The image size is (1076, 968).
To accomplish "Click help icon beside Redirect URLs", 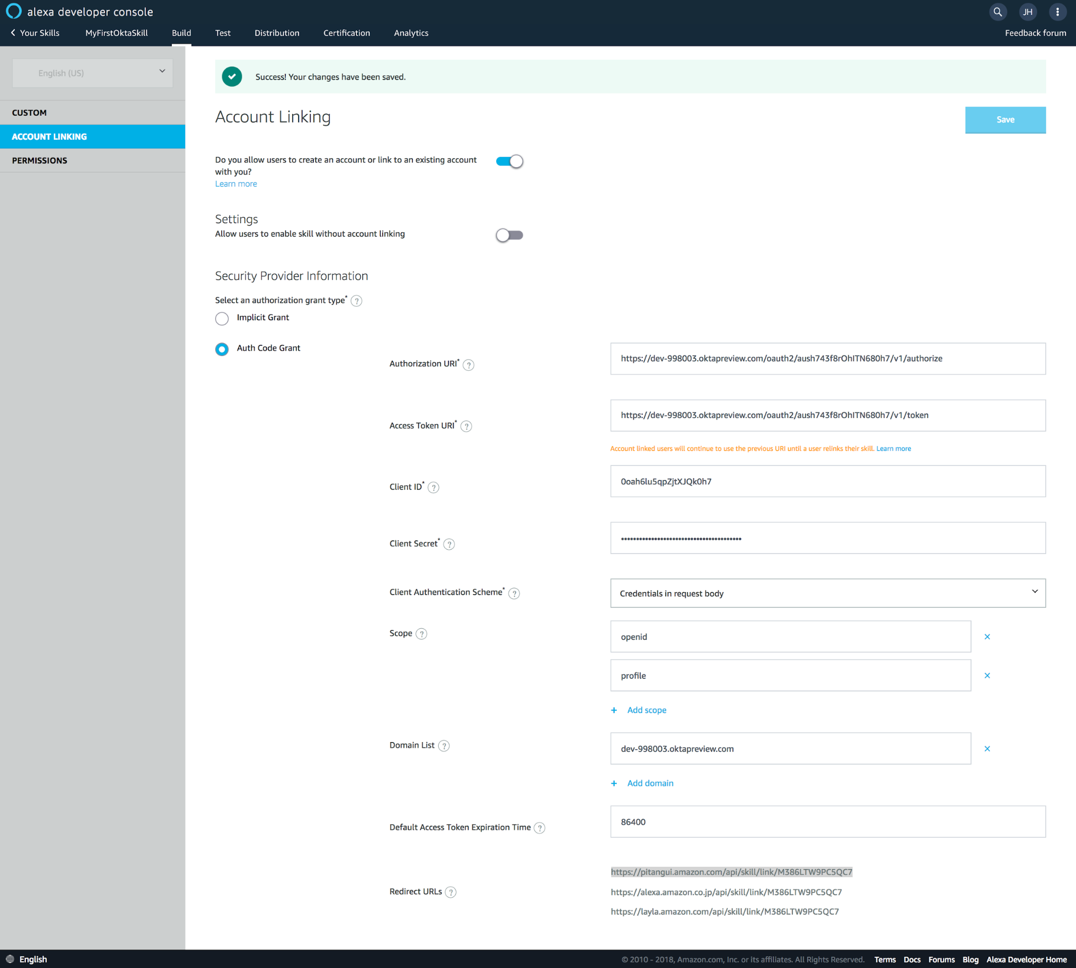I will pos(451,892).
